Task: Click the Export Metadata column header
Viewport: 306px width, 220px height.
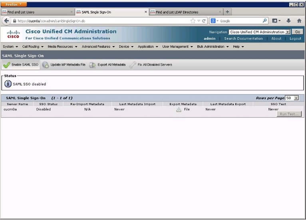Action: (183, 104)
